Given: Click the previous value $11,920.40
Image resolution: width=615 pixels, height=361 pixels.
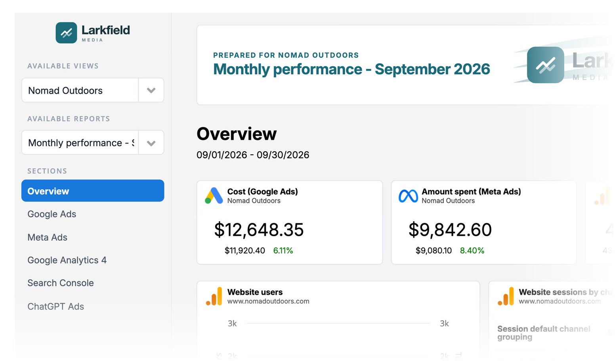Looking at the screenshot, I should click(x=245, y=251).
